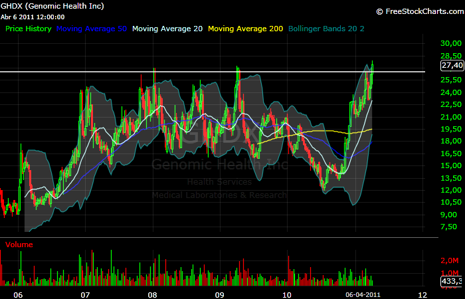Click the Price History legend label

click(29, 29)
